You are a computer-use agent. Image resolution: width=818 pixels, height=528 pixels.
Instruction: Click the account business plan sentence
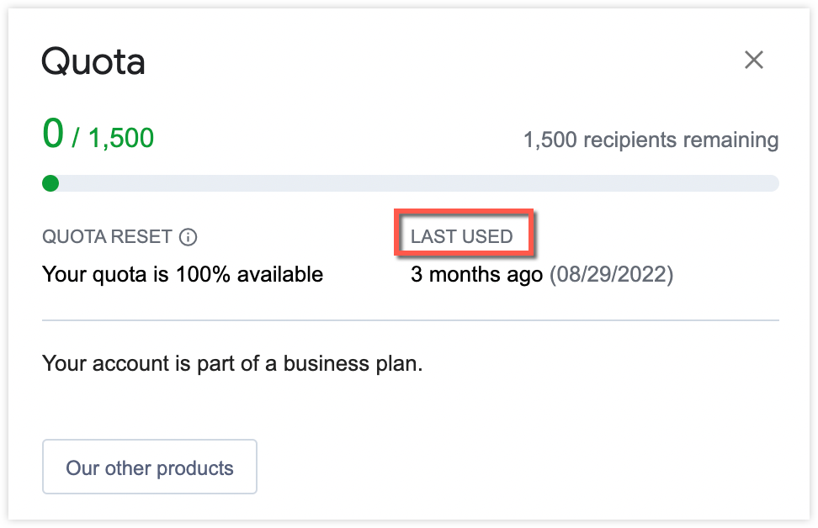(232, 365)
